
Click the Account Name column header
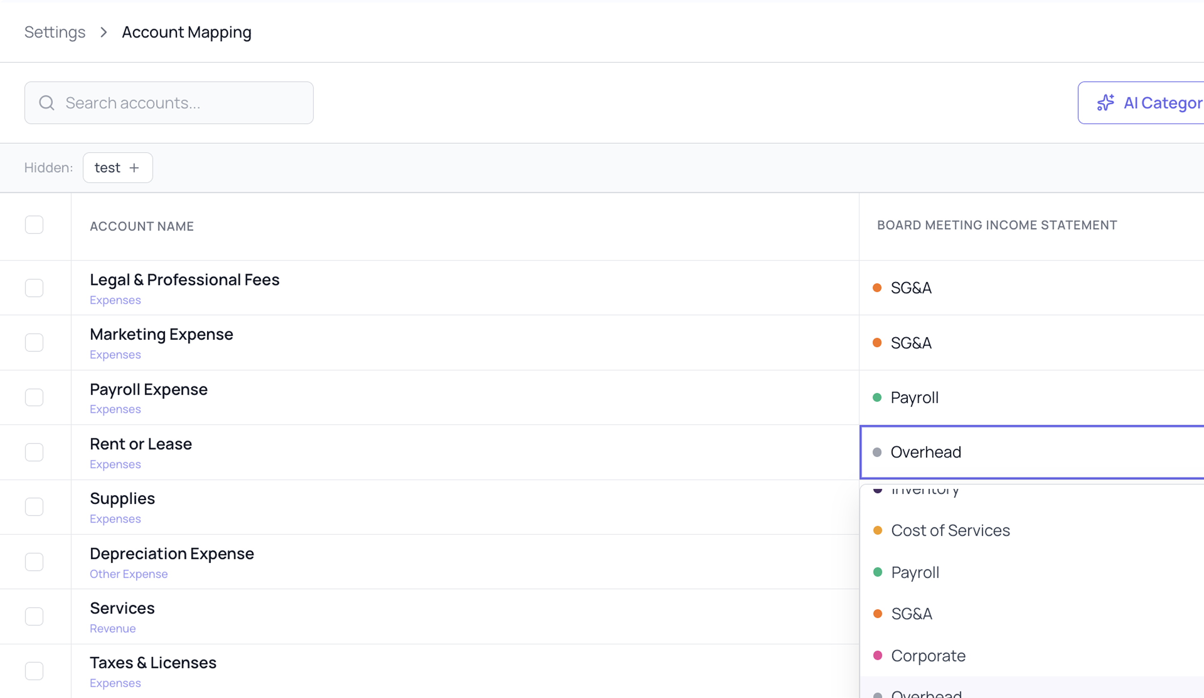click(x=142, y=226)
